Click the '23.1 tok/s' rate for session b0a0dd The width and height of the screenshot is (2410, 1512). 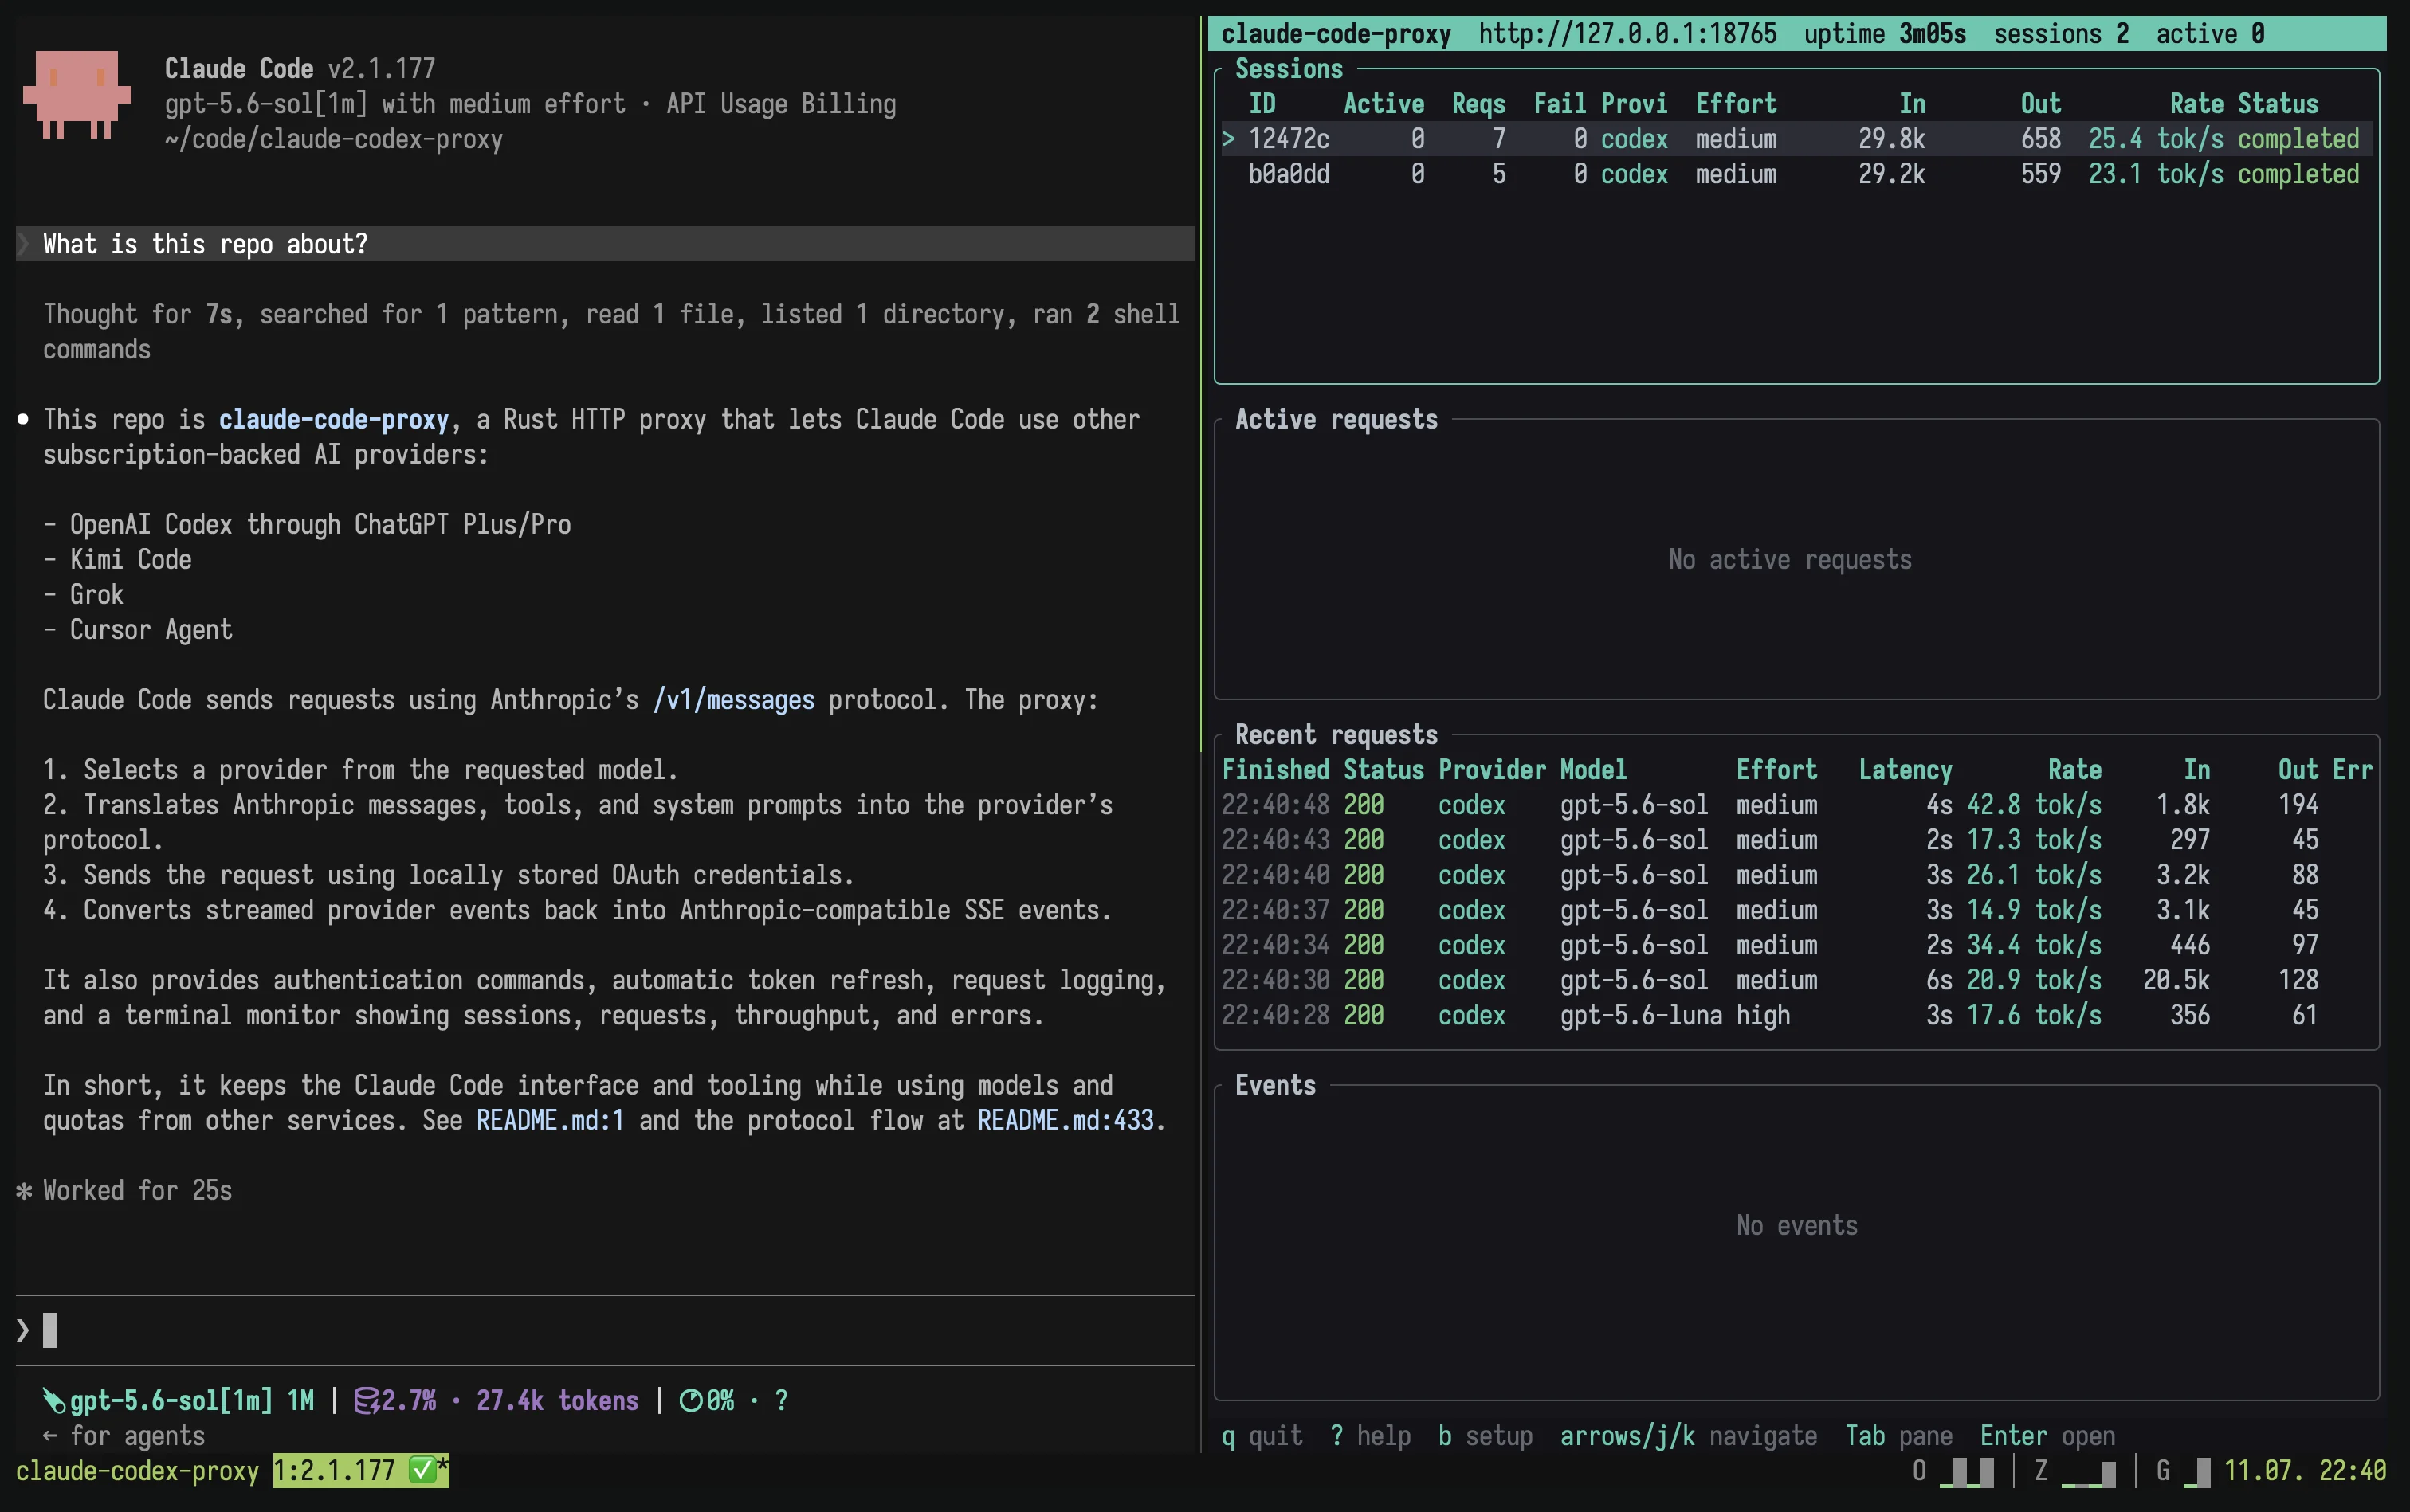click(2156, 174)
